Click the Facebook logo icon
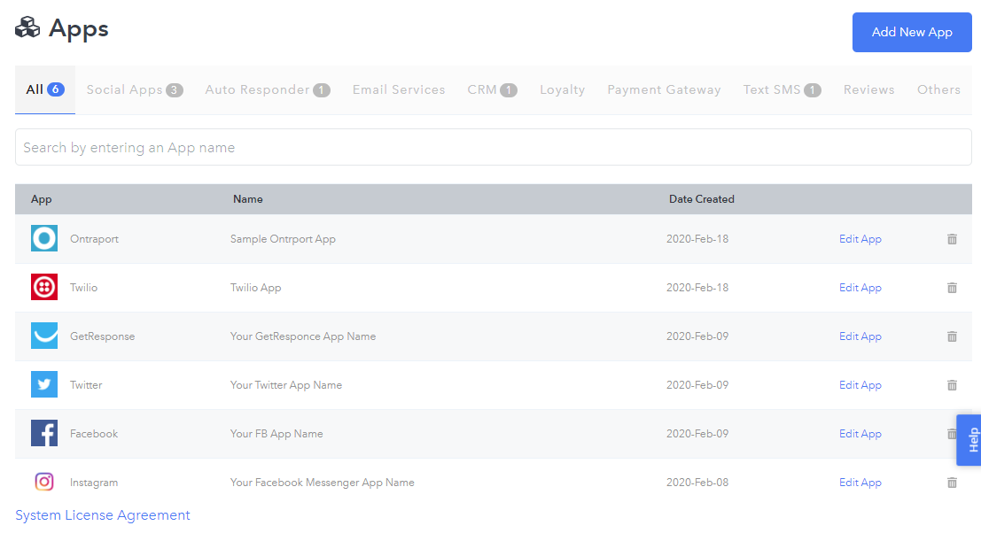 click(x=44, y=434)
